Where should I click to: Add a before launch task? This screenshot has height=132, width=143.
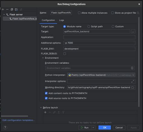coord(45,112)
